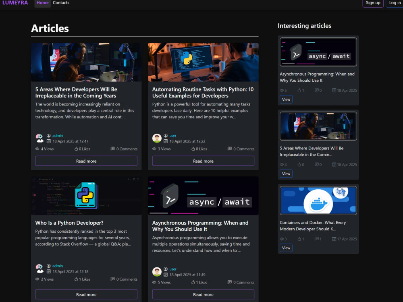This screenshot has height=302, width=403.
Task: Click admin avatar on the 'Python Developer' card
Action: 39,269
